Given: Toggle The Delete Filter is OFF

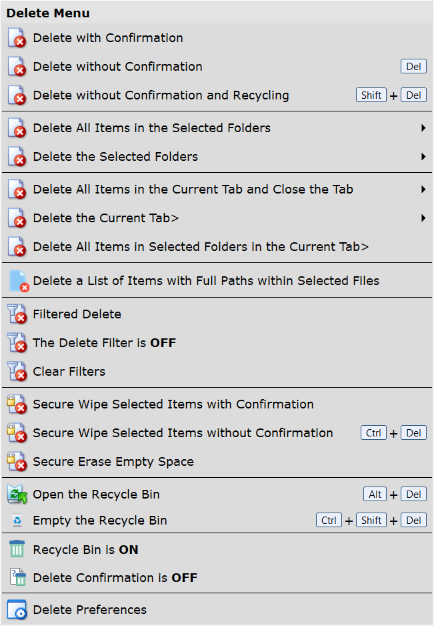Looking at the screenshot, I should 217,343.
